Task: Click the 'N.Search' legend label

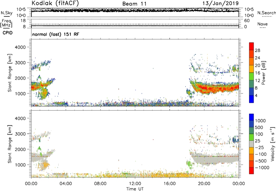Action: click(x=266, y=13)
